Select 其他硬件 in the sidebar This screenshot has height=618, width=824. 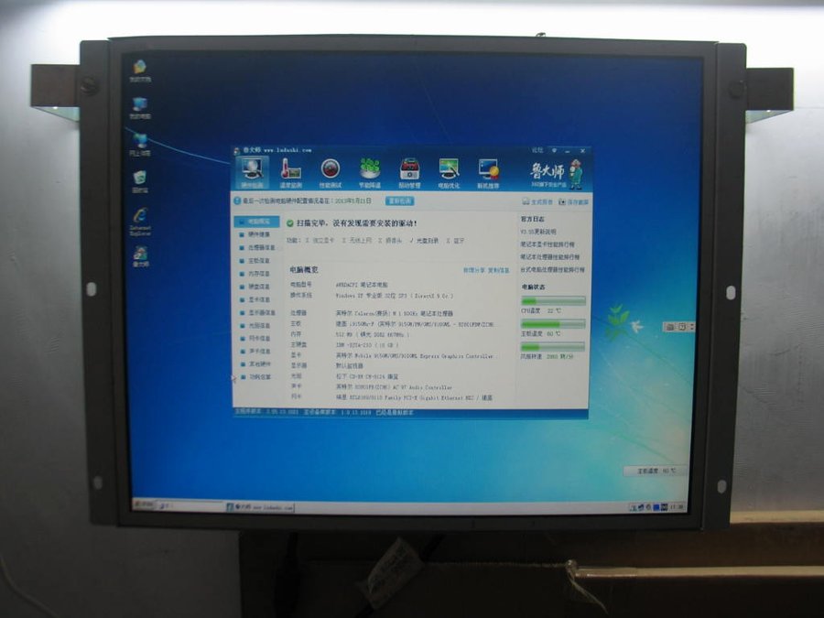click(x=256, y=364)
